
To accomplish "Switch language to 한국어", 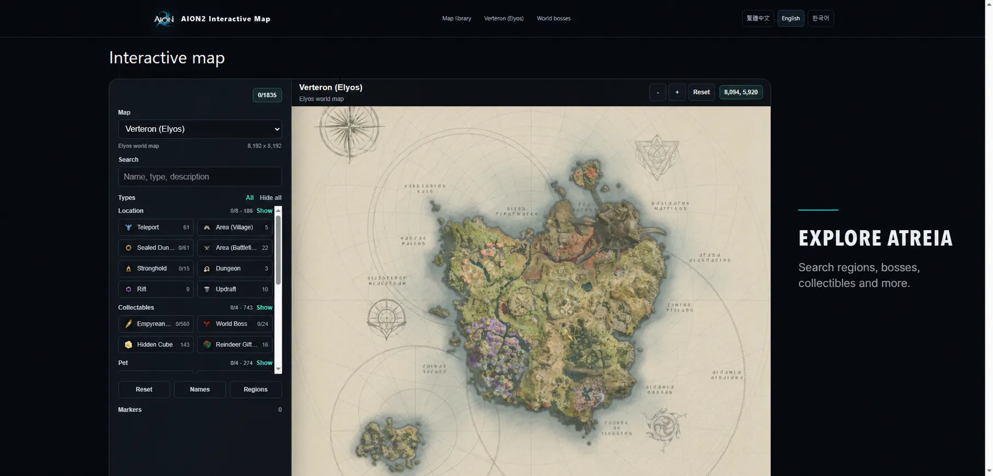I will [820, 18].
